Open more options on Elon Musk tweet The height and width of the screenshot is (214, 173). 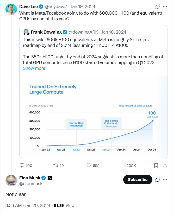point(165,180)
